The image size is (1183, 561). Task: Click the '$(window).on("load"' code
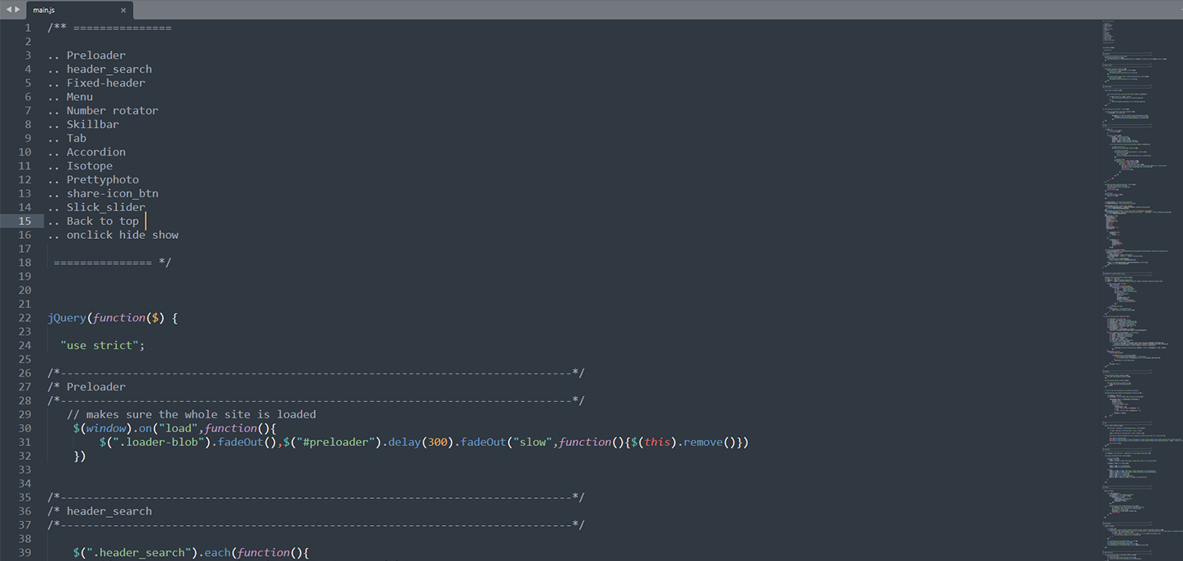[136, 428]
